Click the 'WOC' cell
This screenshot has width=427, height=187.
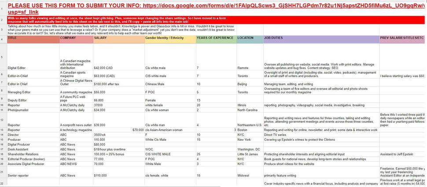click(x=170, y=150)
